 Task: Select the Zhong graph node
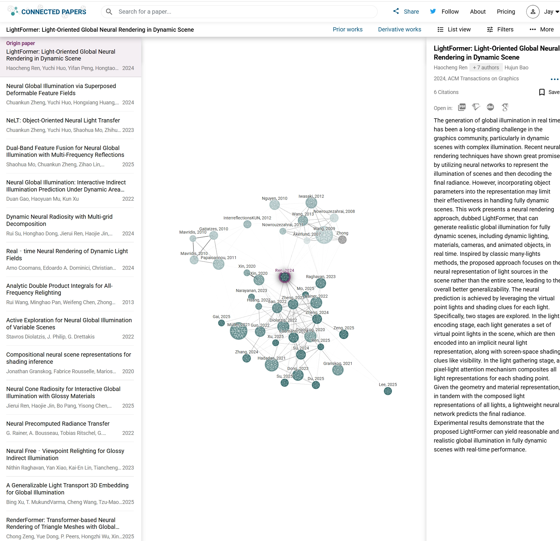[342, 240]
